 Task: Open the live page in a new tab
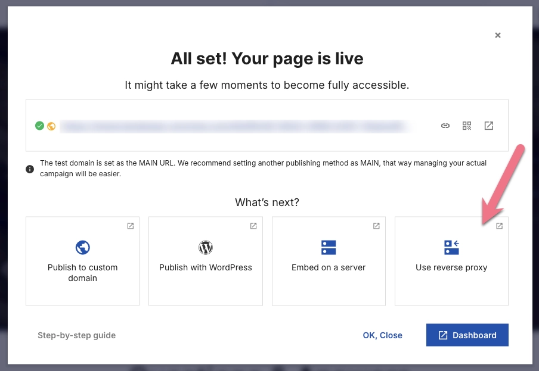coord(488,126)
